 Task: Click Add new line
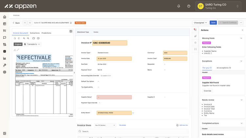click(x=182, y=125)
